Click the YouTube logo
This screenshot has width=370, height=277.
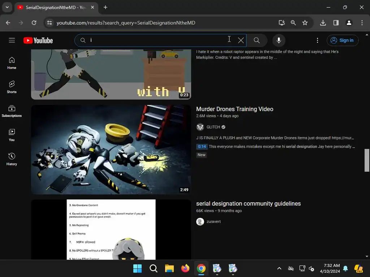(38, 40)
